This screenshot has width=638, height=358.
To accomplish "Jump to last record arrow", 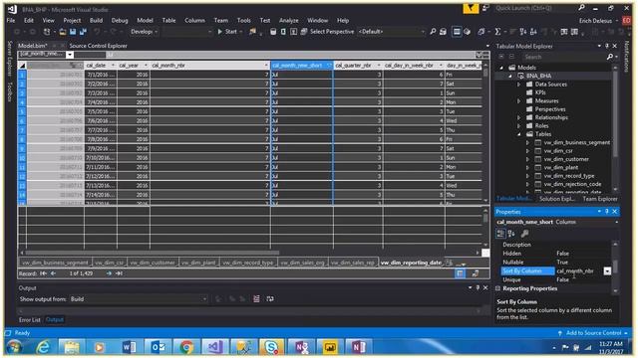I will pos(120,273).
